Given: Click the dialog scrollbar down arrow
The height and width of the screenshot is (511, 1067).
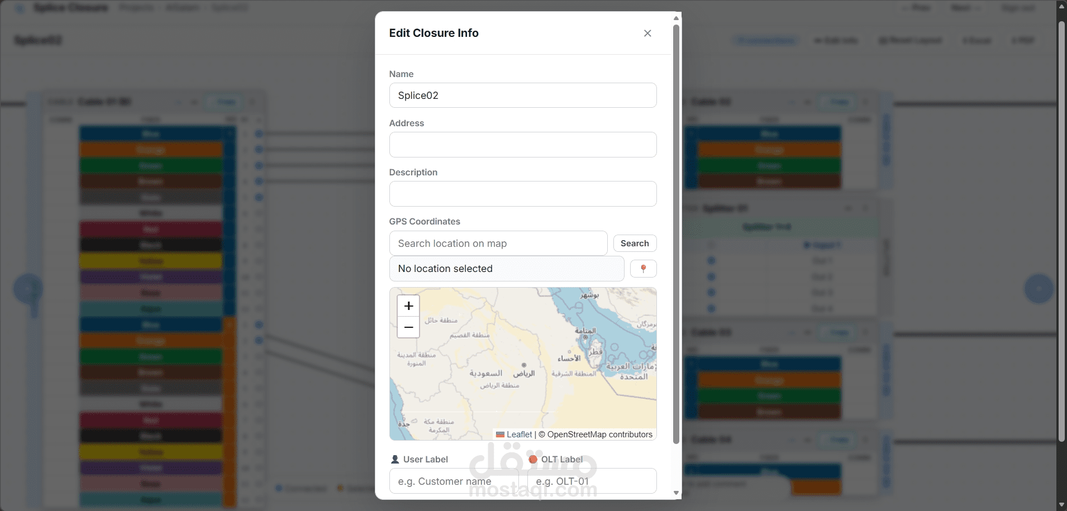Looking at the screenshot, I should [676, 493].
